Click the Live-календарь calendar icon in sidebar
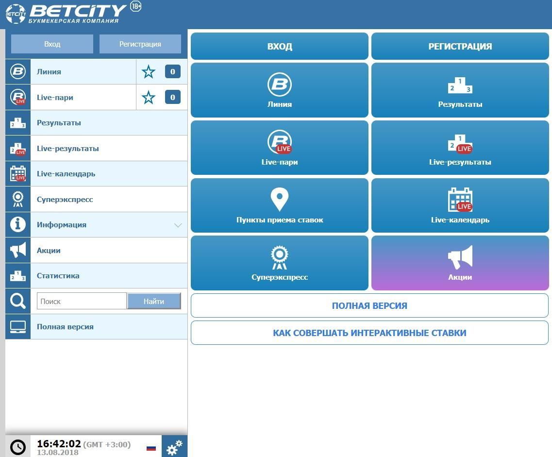552x457 pixels. [18, 174]
